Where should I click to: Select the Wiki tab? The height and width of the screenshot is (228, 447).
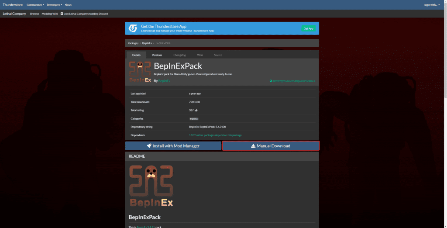(200, 55)
